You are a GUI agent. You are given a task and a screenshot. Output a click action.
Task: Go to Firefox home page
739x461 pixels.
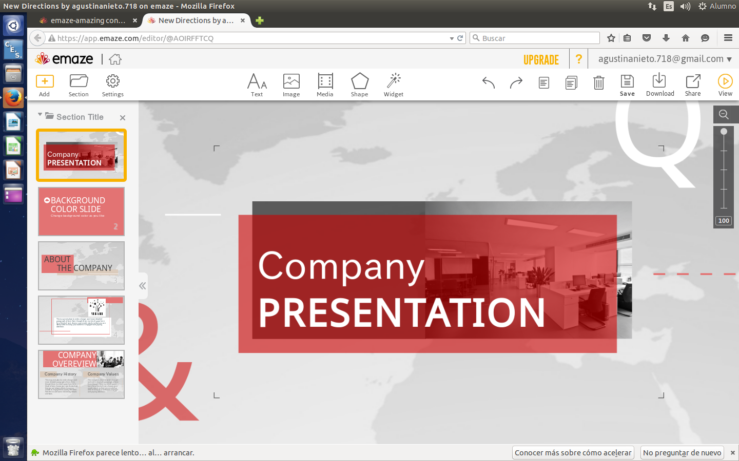[685, 38]
